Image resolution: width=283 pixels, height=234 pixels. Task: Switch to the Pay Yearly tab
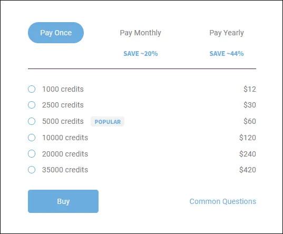click(x=227, y=33)
